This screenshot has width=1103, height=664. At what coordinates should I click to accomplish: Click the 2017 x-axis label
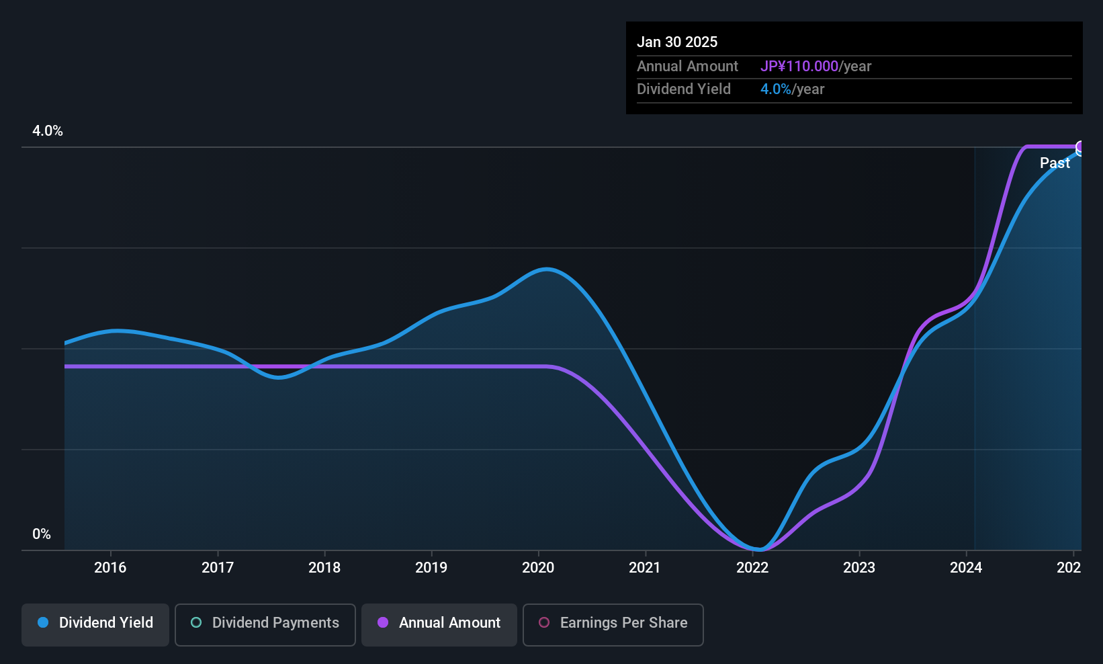218,568
